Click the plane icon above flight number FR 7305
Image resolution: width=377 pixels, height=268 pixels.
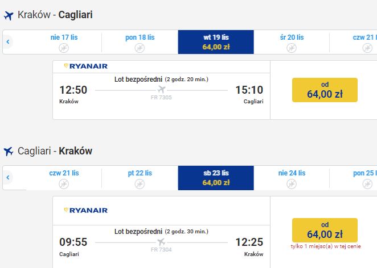[161, 89]
